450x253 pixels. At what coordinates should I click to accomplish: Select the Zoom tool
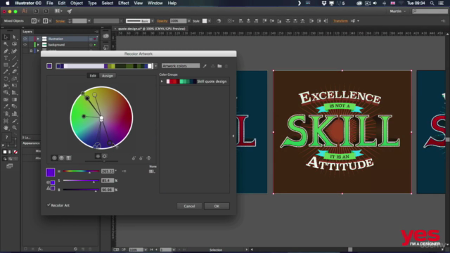14,128
